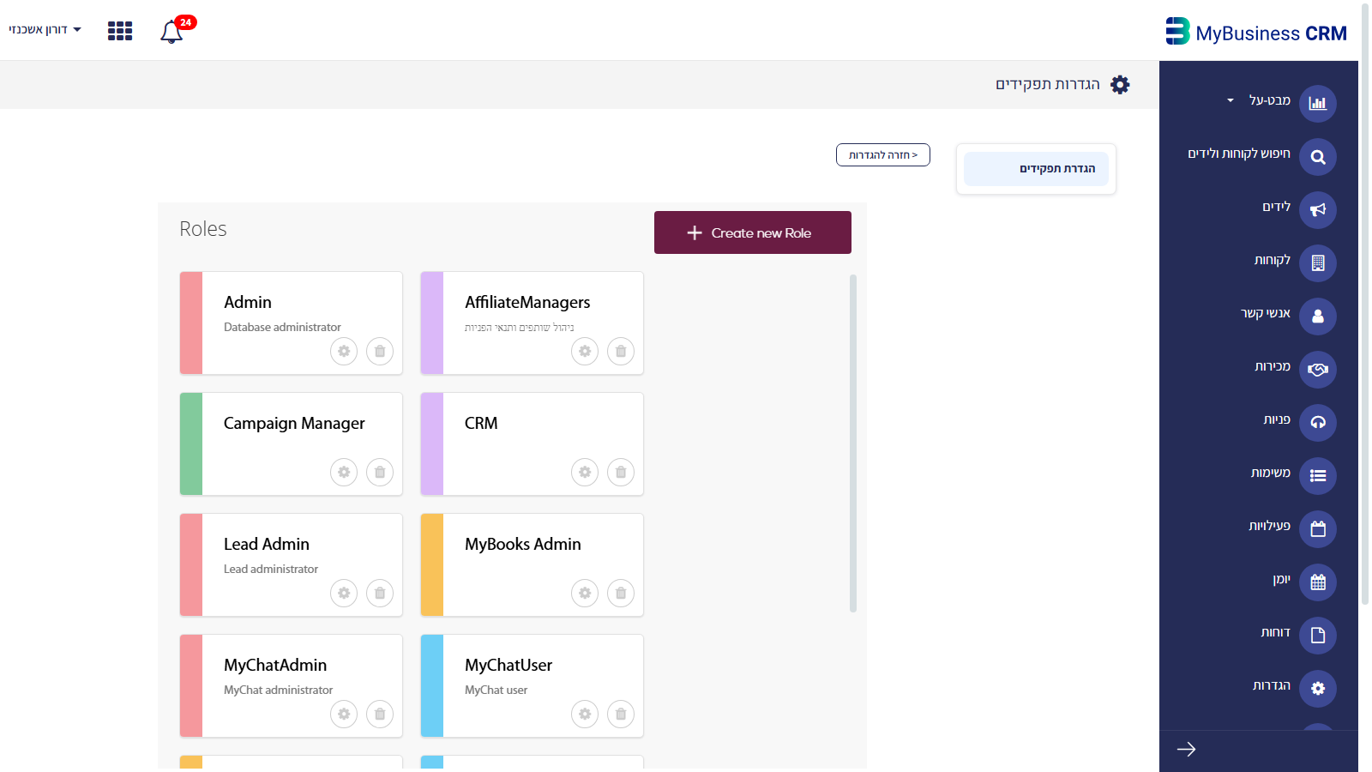The height and width of the screenshot is (772, 1372).
Task: Go to לידים in the sidebar
Action: [1298, 209]
